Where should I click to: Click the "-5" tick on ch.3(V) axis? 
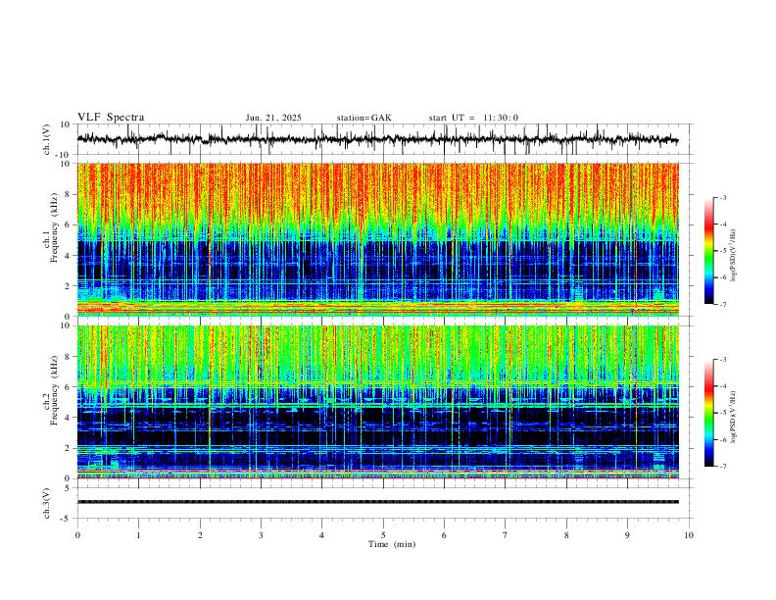click(x=67, y=519)
